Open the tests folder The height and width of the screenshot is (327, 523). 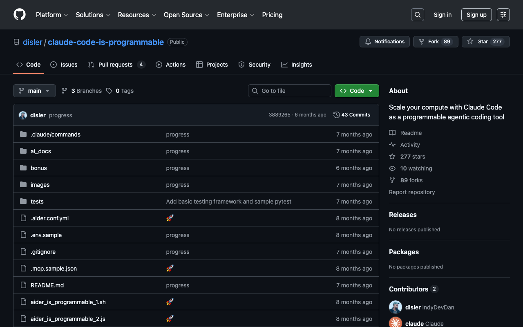pyautogui.click(x=37, y=202)
